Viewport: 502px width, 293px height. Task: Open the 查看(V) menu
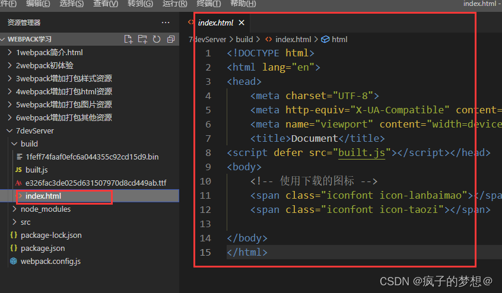tap(106, 4)
